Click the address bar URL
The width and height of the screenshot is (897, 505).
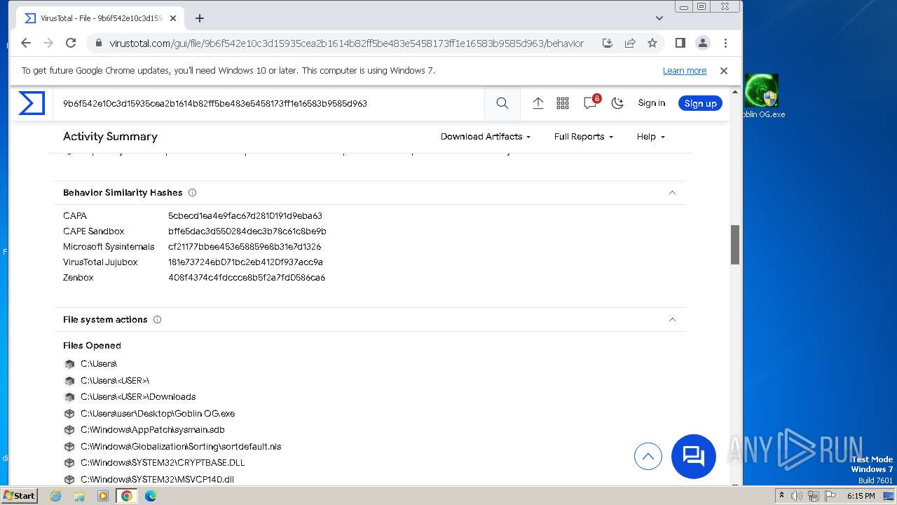click(x=346, y=43)
